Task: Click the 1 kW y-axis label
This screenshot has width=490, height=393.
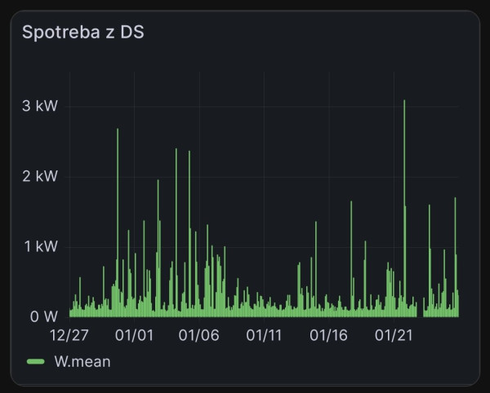Action: (41, 246)
